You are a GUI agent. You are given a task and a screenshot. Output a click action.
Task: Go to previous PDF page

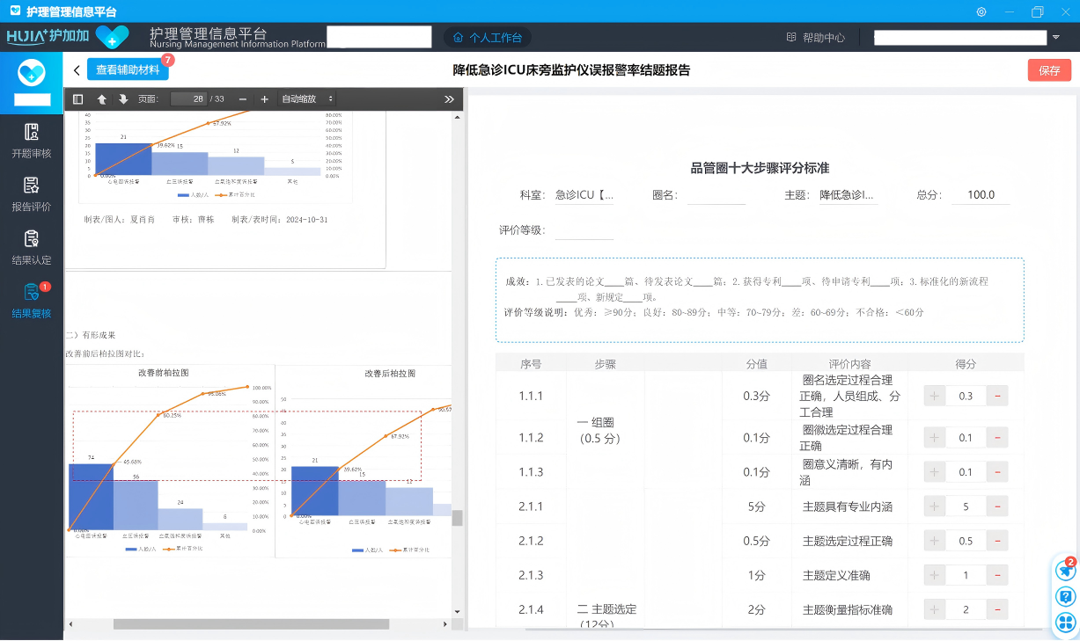[x=102, y=99]
